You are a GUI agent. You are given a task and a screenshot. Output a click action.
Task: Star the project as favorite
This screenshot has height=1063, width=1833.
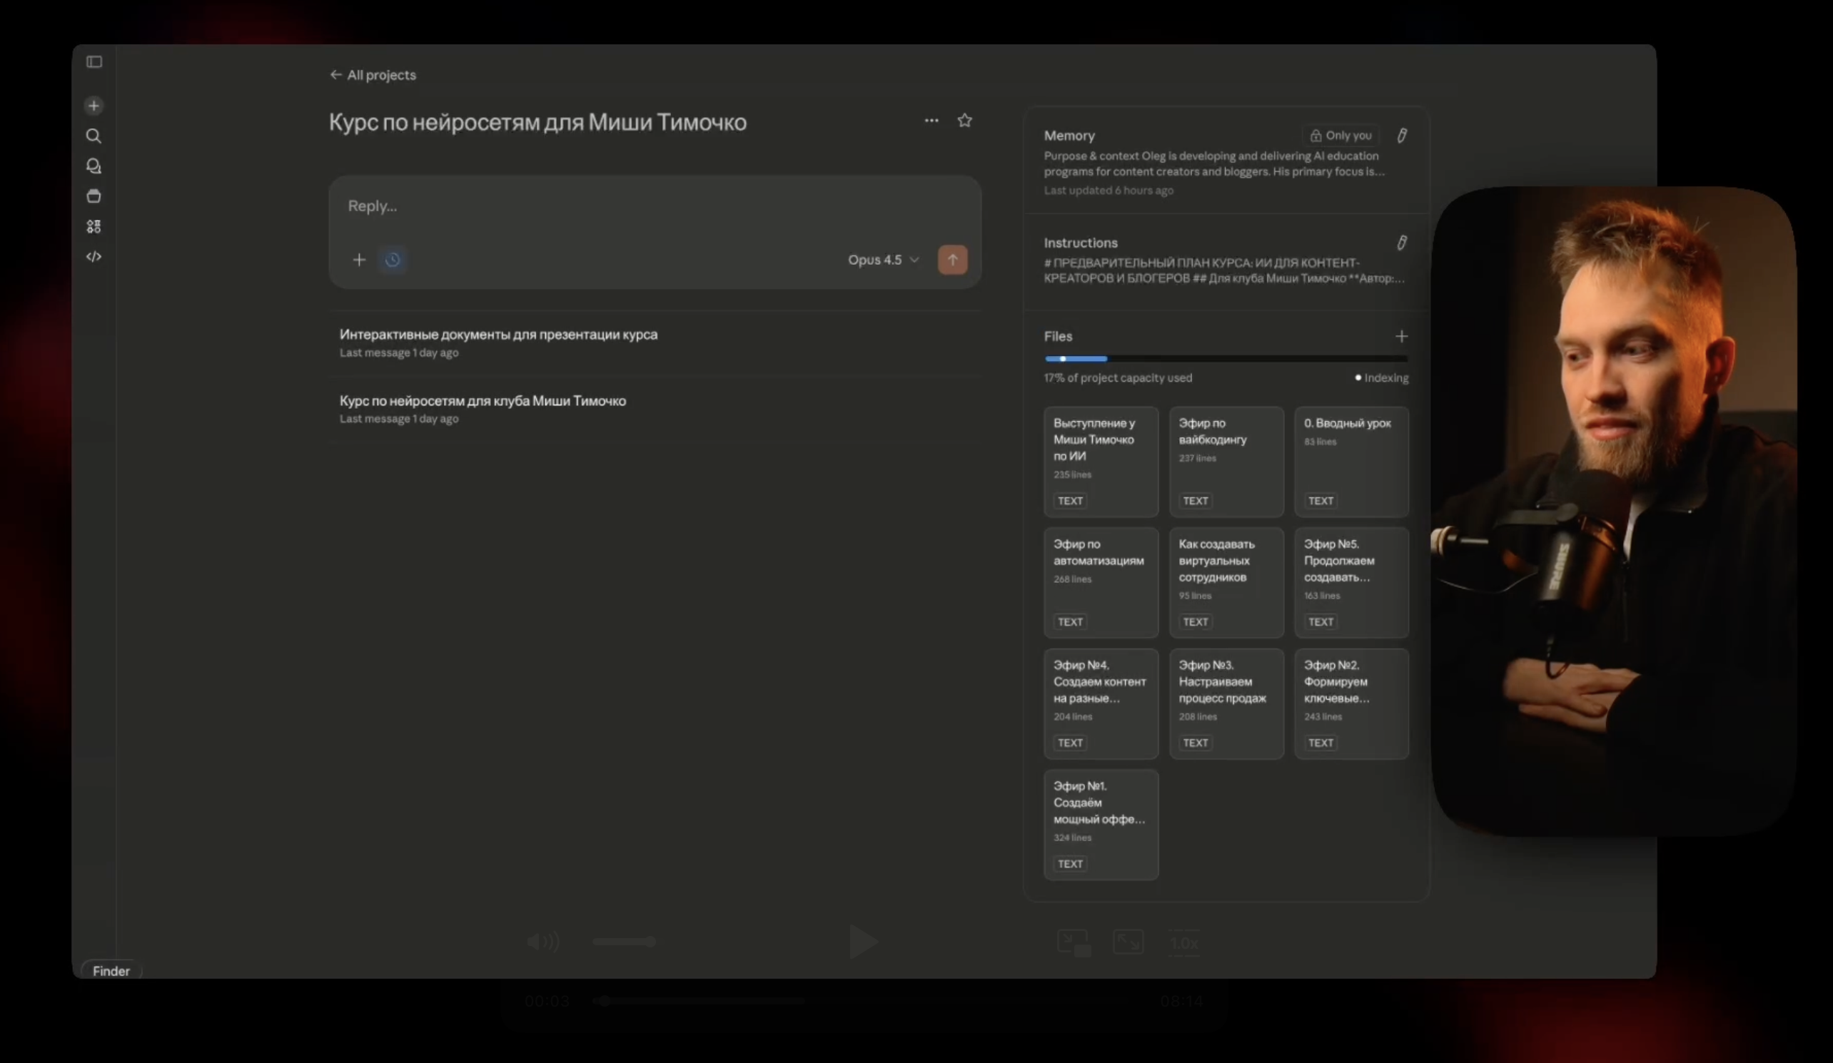click(964, 121)
